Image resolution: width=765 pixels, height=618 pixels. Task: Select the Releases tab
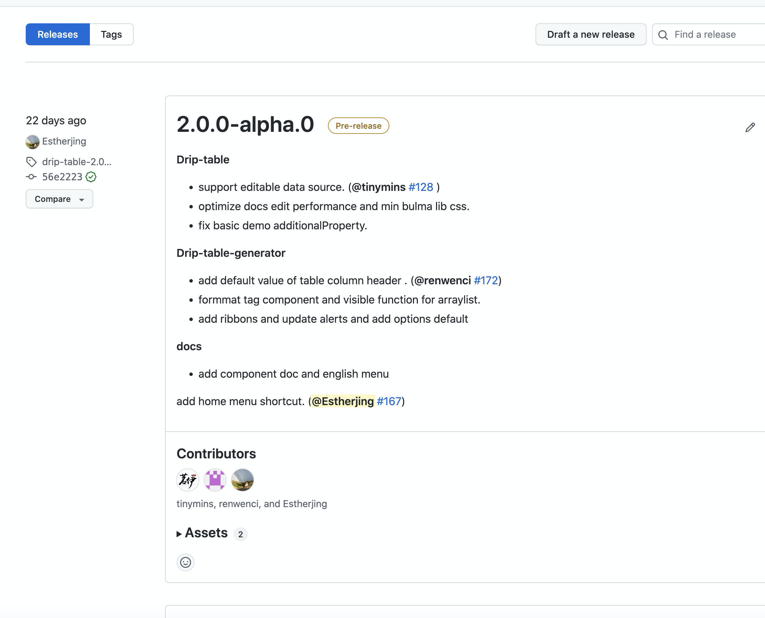(x=58, y=34)
